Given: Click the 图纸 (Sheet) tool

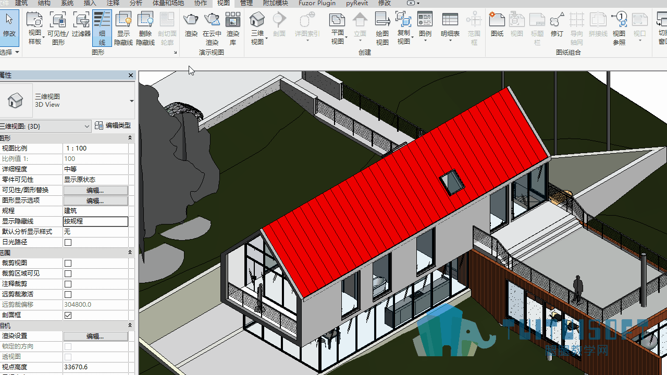Looking at the screenshot, I should coord(497,25).
